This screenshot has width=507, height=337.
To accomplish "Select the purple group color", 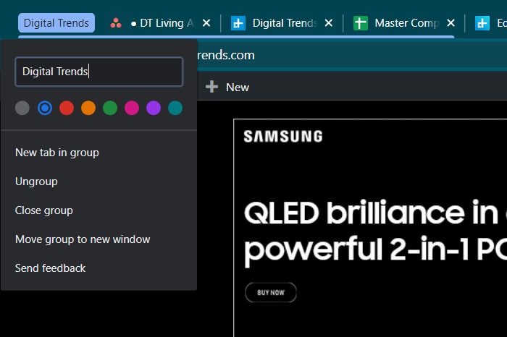I will [x=154, y=108].
